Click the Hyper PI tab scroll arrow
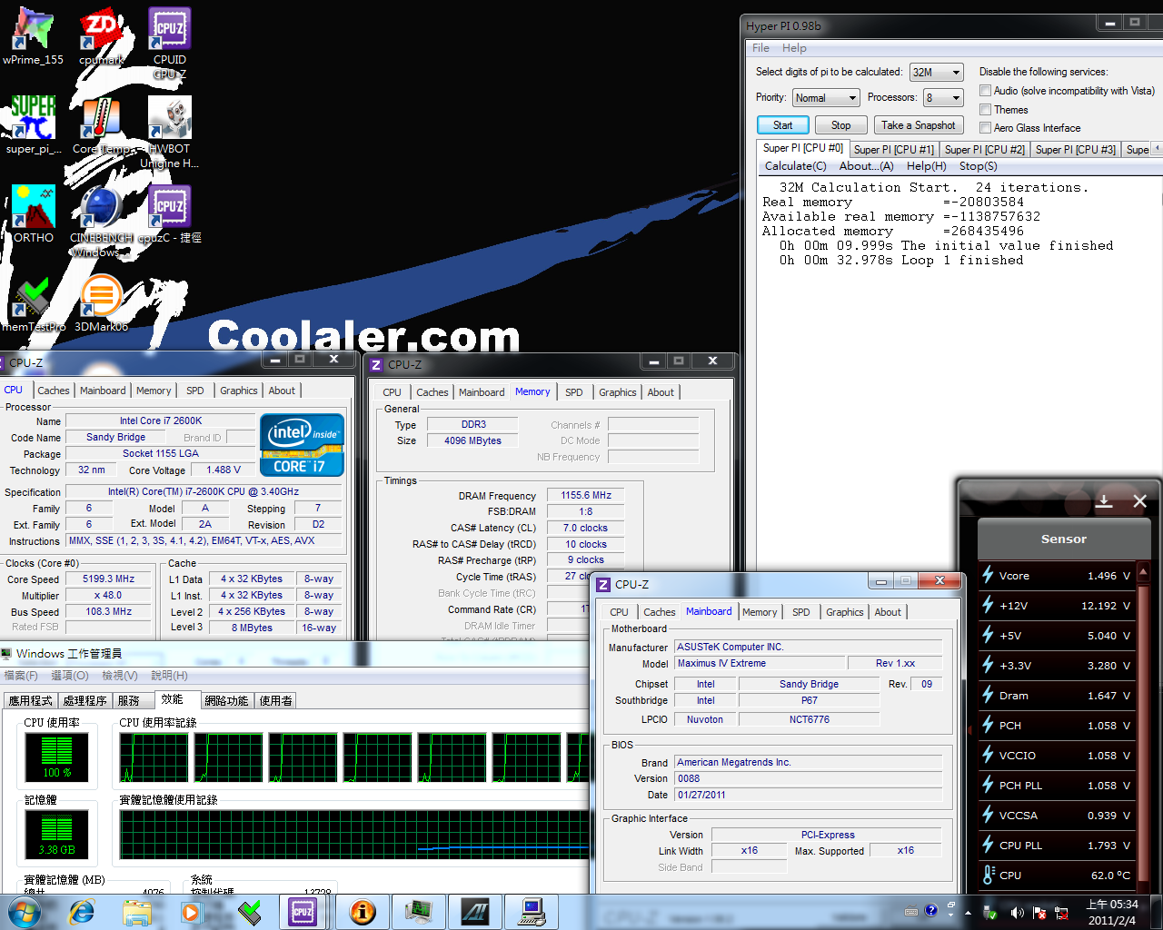Image resolution: width=1163 pixels, height=930 pixels. 1157,148
